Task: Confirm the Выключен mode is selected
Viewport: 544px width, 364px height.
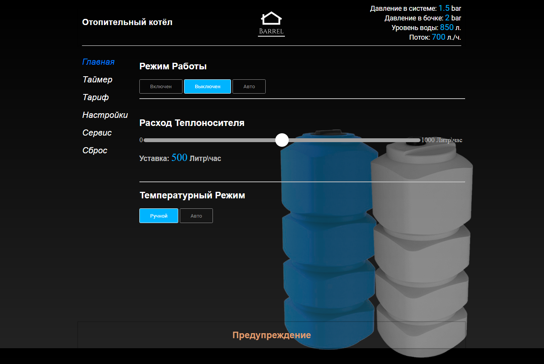Action: point(208,86)
